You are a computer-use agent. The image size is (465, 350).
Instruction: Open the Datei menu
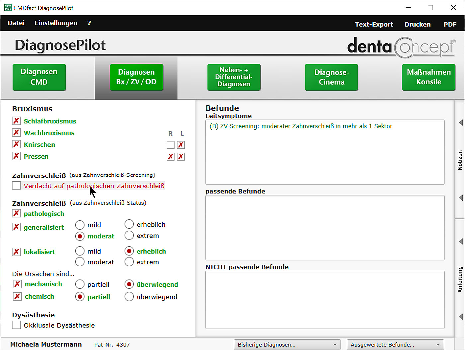16,23
